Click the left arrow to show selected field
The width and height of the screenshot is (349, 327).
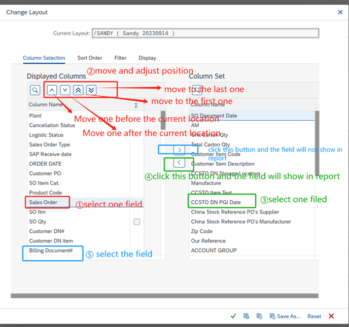(179, 163)
